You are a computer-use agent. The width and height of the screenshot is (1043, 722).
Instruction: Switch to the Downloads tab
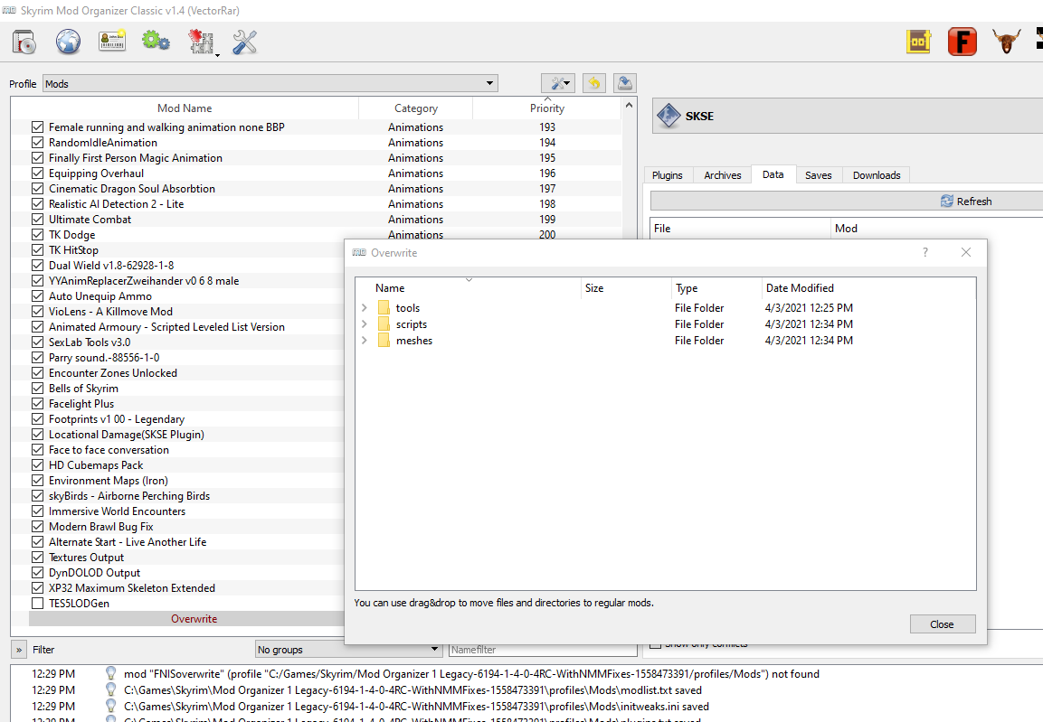pyautogui.click(x=876, y=175)
